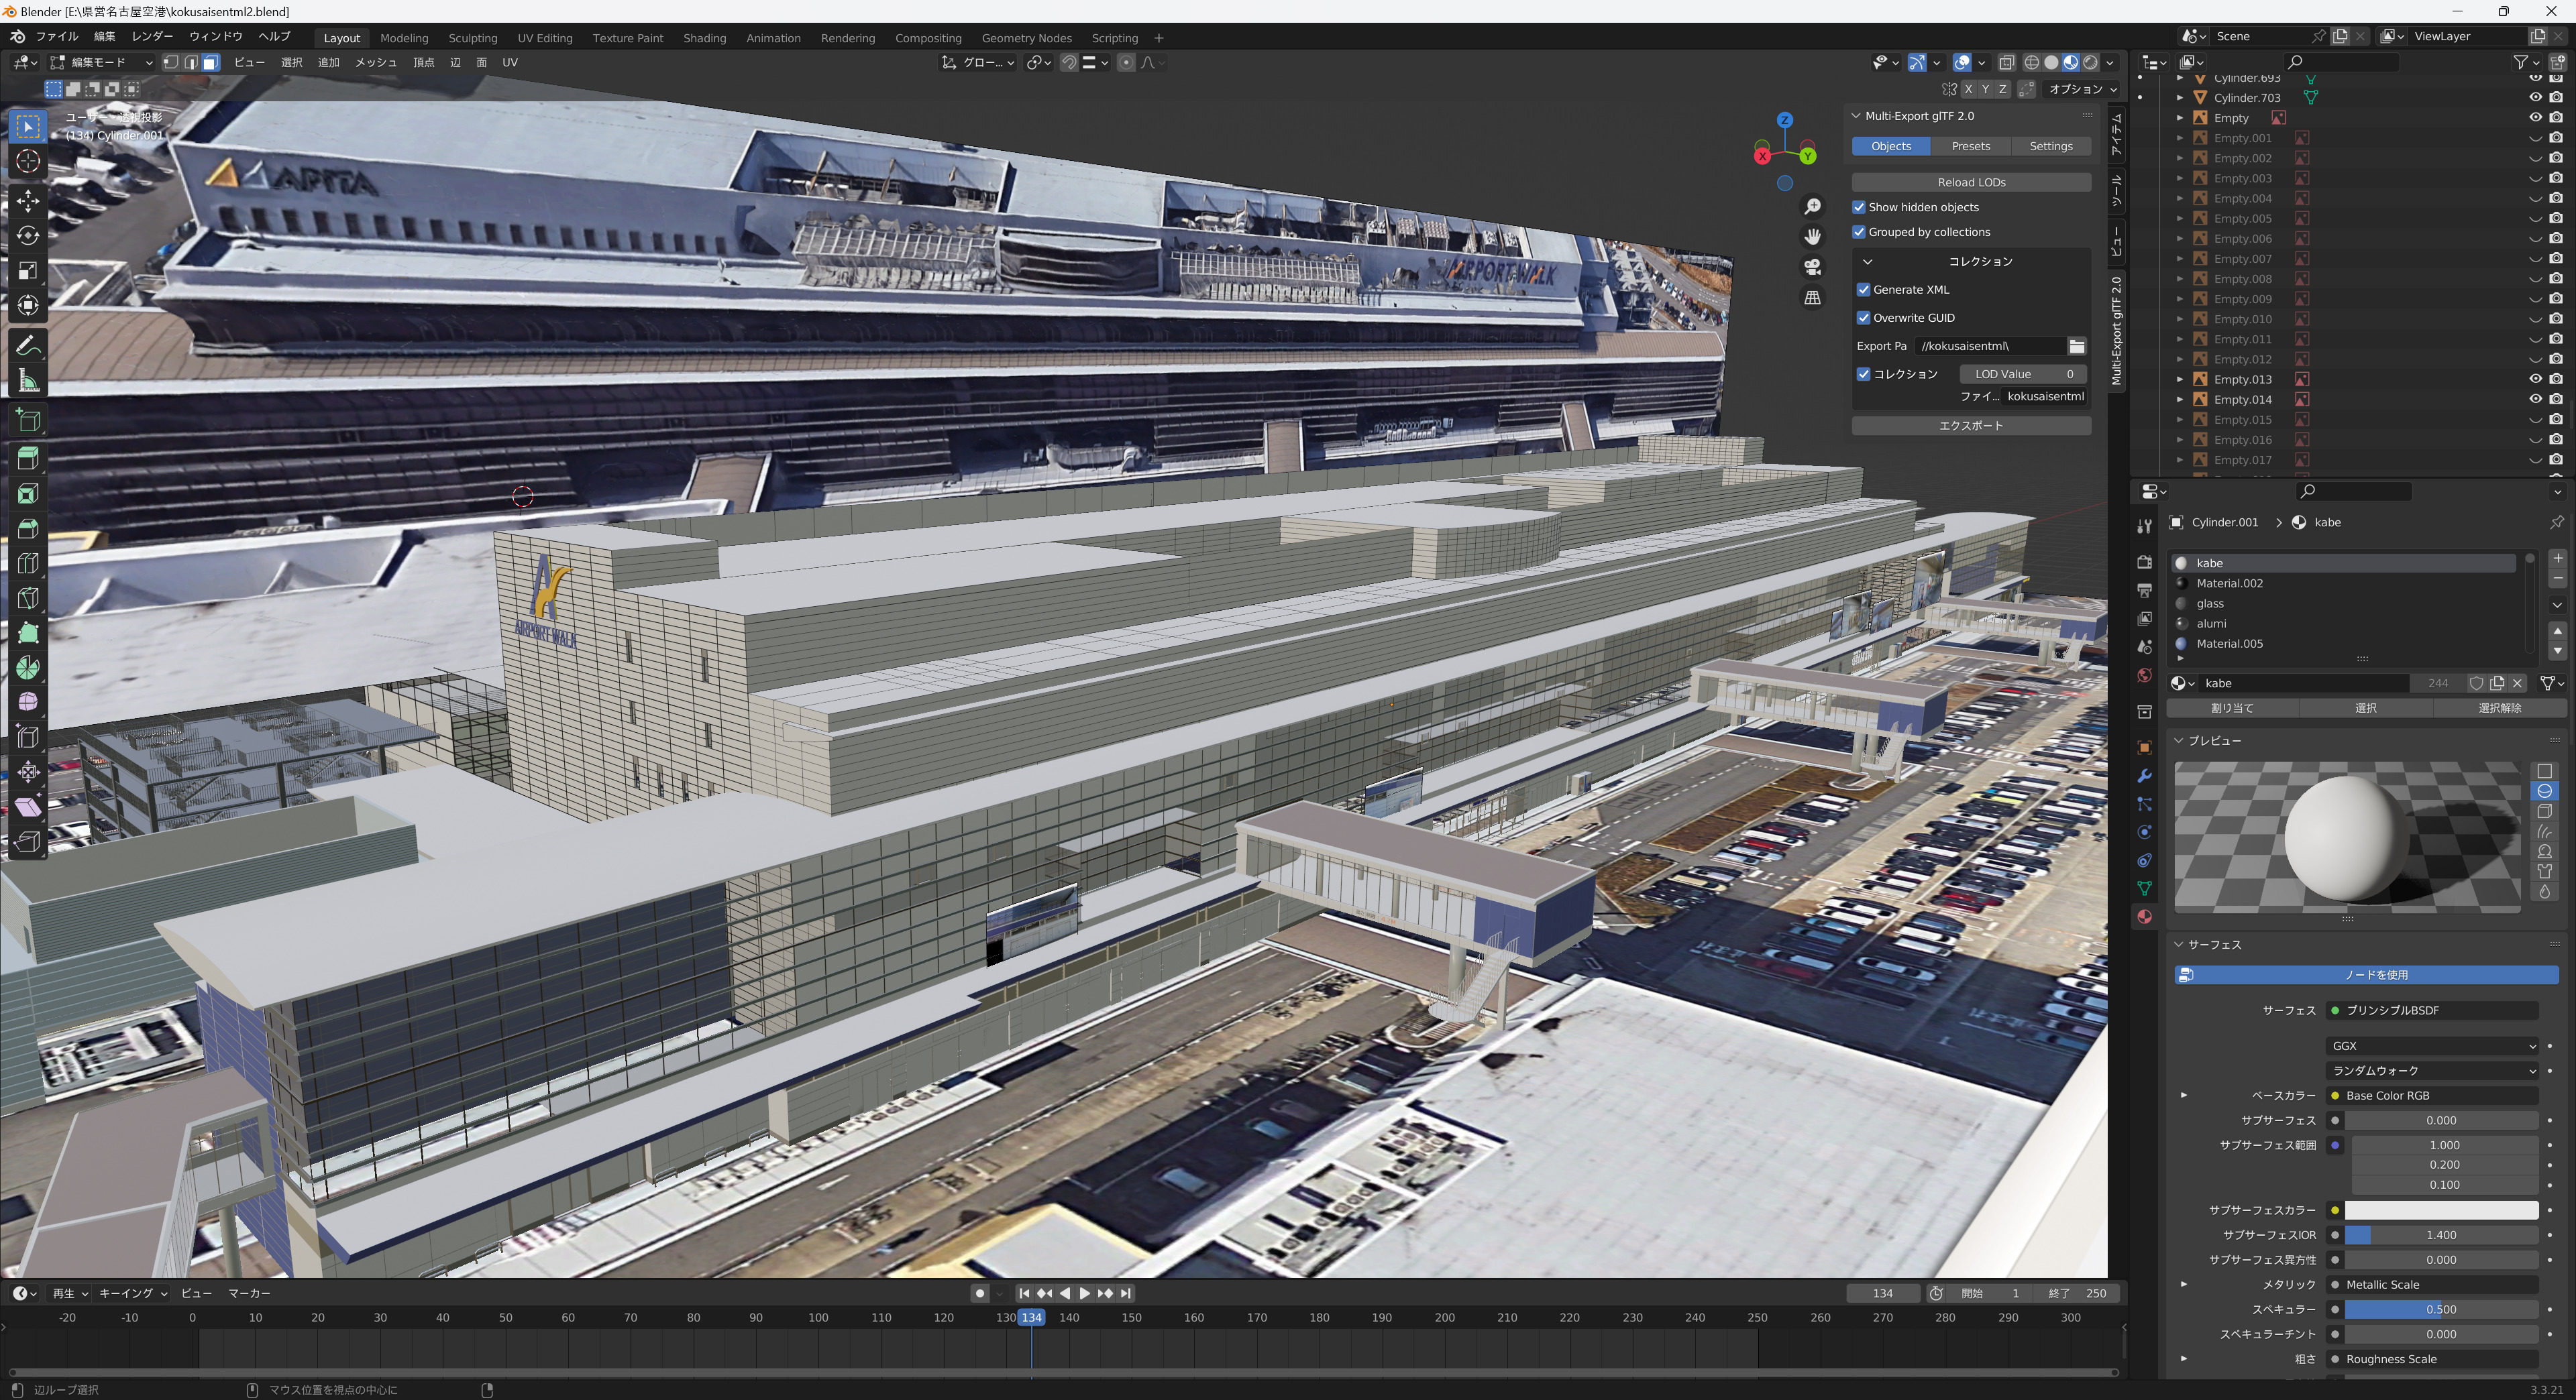The width and height of the screenshot is (2576, 1400).
Task: Toggle camera view with camera gizmo
Action: (x=1812, y=267)
